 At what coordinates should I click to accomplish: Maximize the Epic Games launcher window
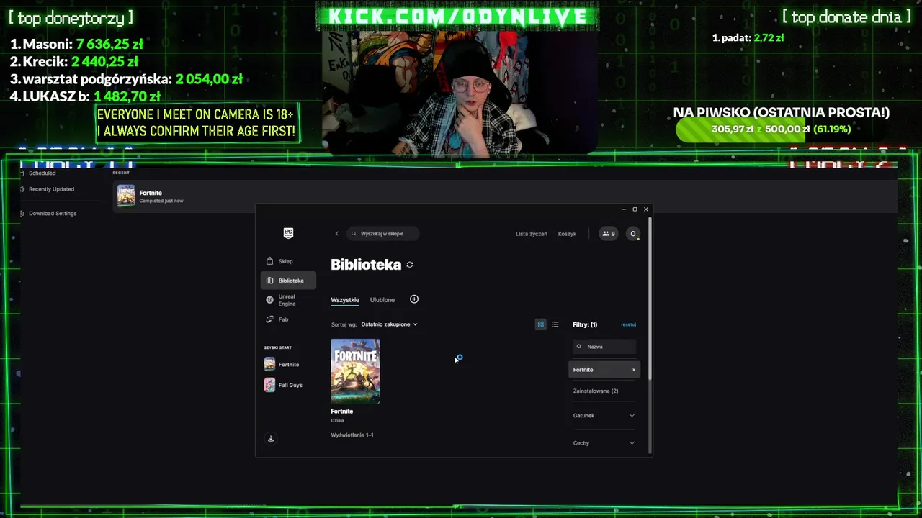point(635,209)
